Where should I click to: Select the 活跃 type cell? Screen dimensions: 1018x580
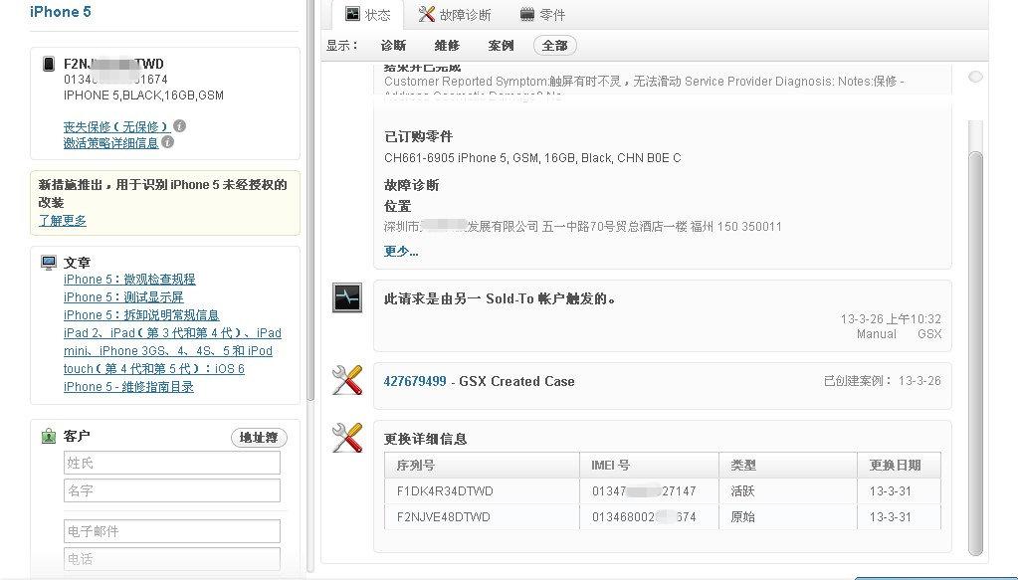coord(742,491)
